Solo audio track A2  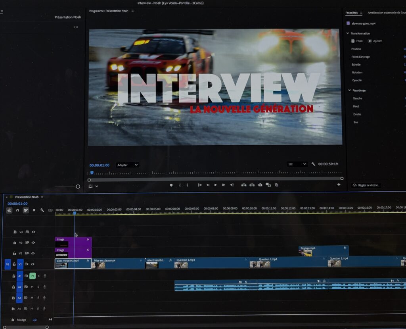[x=38, y=287]
